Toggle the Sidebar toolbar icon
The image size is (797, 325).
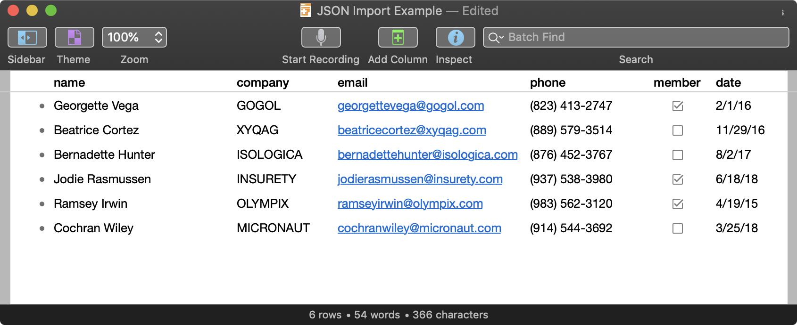(27, 37)
